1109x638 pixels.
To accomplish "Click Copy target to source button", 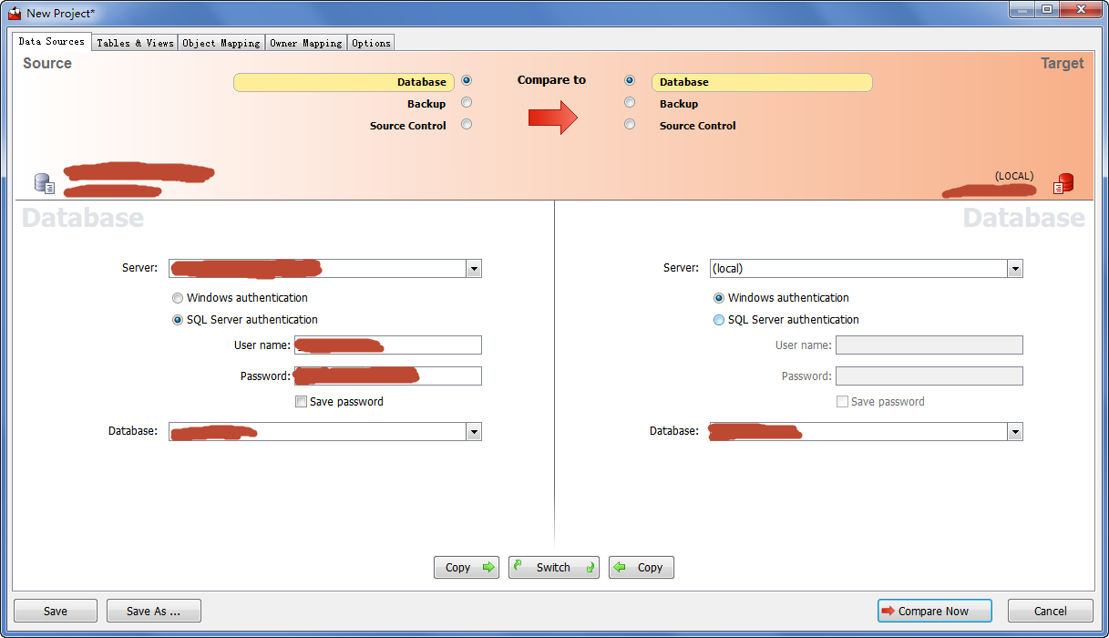I will click(642, 567).
